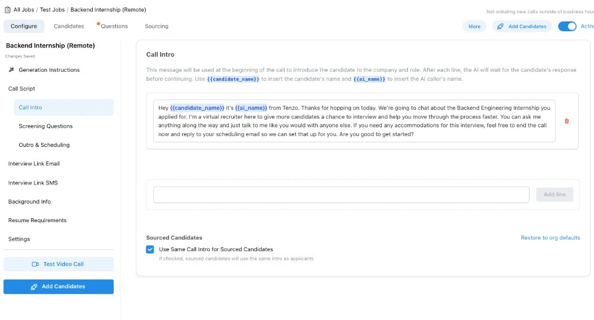594x320 pixels.
Task: Click the magic wand Generation Instructions icon
Action: point(12,70)
